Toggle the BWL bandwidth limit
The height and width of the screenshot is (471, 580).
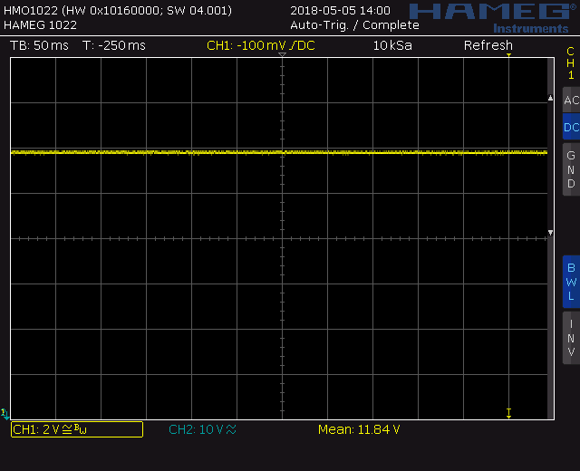click(x=570, y=282)
